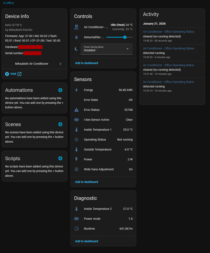Click Add to dashboard in Controls card

tap(87, 63)
